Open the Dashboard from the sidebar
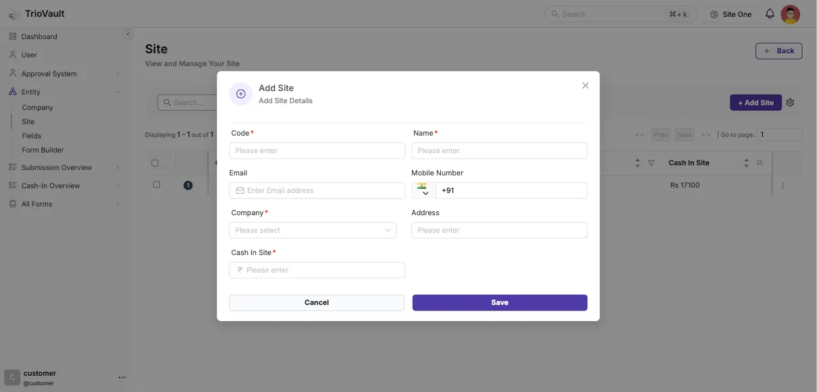Viewport: 817px width, 392px height. [x=11, y=36]
